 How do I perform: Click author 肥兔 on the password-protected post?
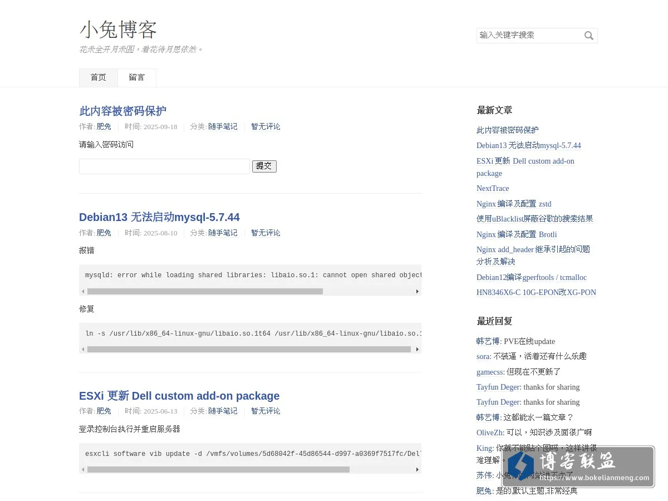click(x=104, y=127)
